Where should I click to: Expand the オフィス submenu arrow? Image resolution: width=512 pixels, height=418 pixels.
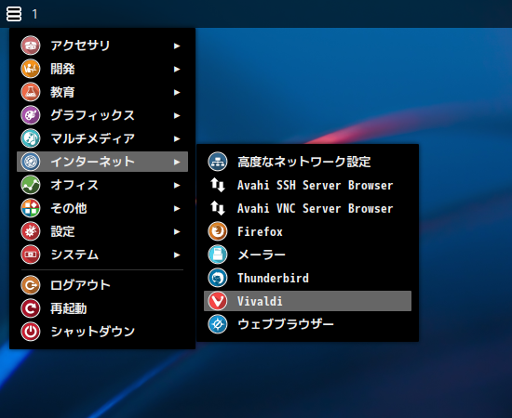pos(177,186)
